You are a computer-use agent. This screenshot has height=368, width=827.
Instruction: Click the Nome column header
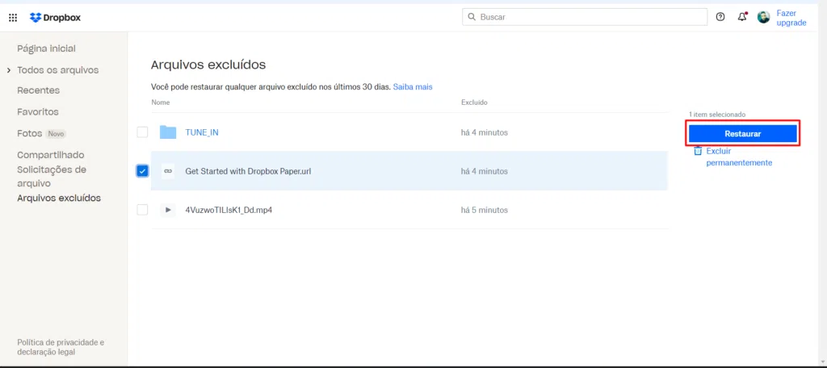(161, 102)
